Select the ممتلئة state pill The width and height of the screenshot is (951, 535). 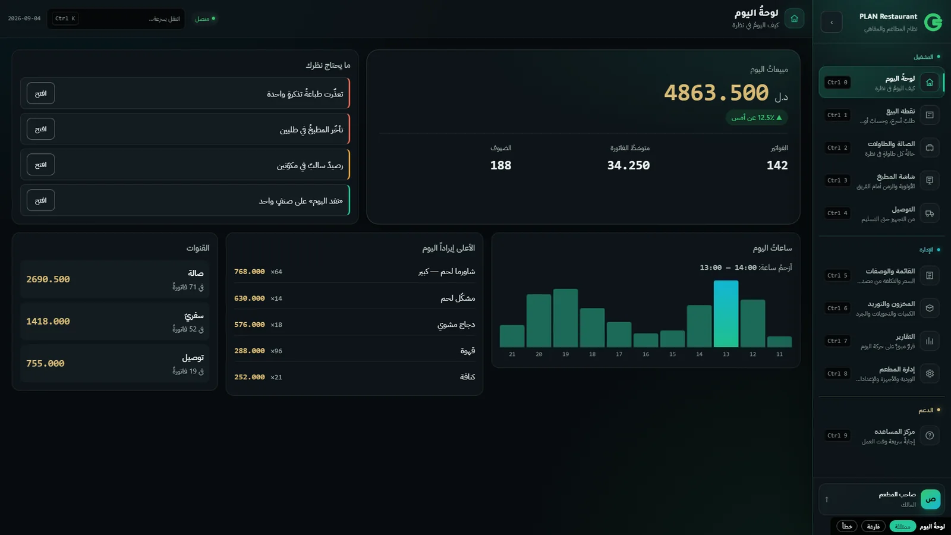click(x=902, y=526)
